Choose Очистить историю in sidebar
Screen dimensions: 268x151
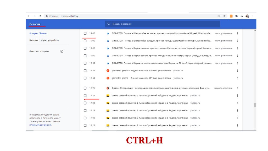[x=39, y=51]
